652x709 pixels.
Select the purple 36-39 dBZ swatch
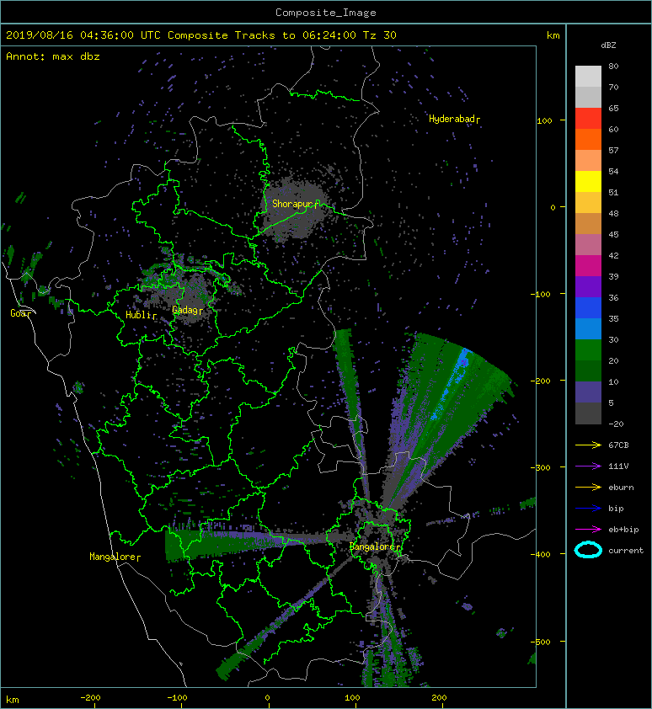click(x=588, y=286)
